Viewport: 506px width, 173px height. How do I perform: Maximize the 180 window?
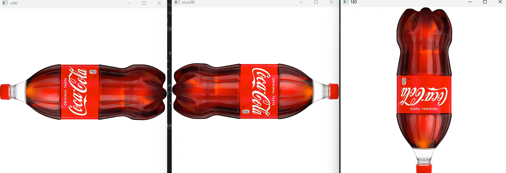click(485, 2)
